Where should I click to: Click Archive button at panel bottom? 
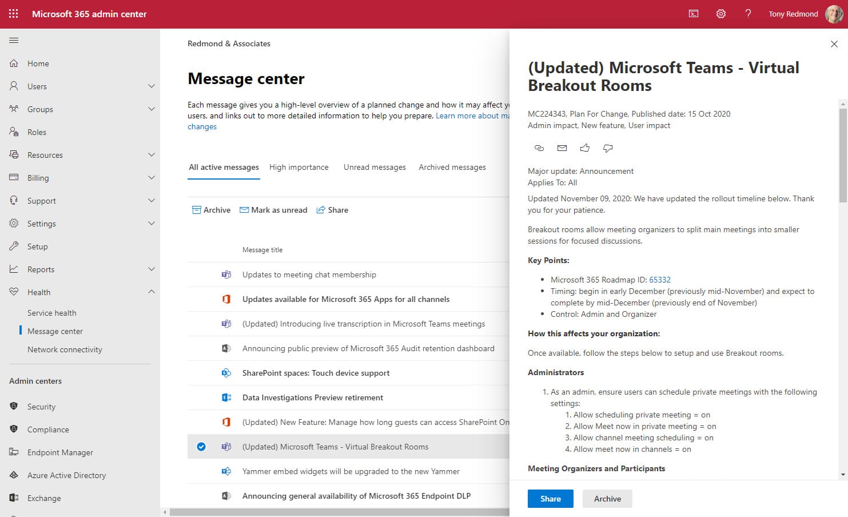[x=607, y=499]
